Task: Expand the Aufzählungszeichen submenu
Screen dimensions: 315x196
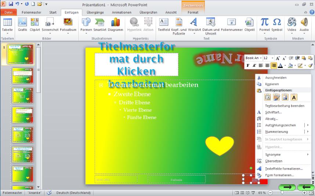Action: pyautogui.click(x=308, y=125)
